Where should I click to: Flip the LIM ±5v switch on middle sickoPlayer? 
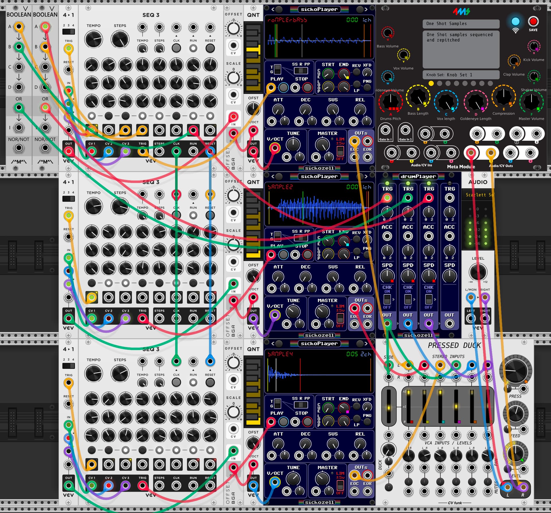pyautogui.click(x=340, y=318)
